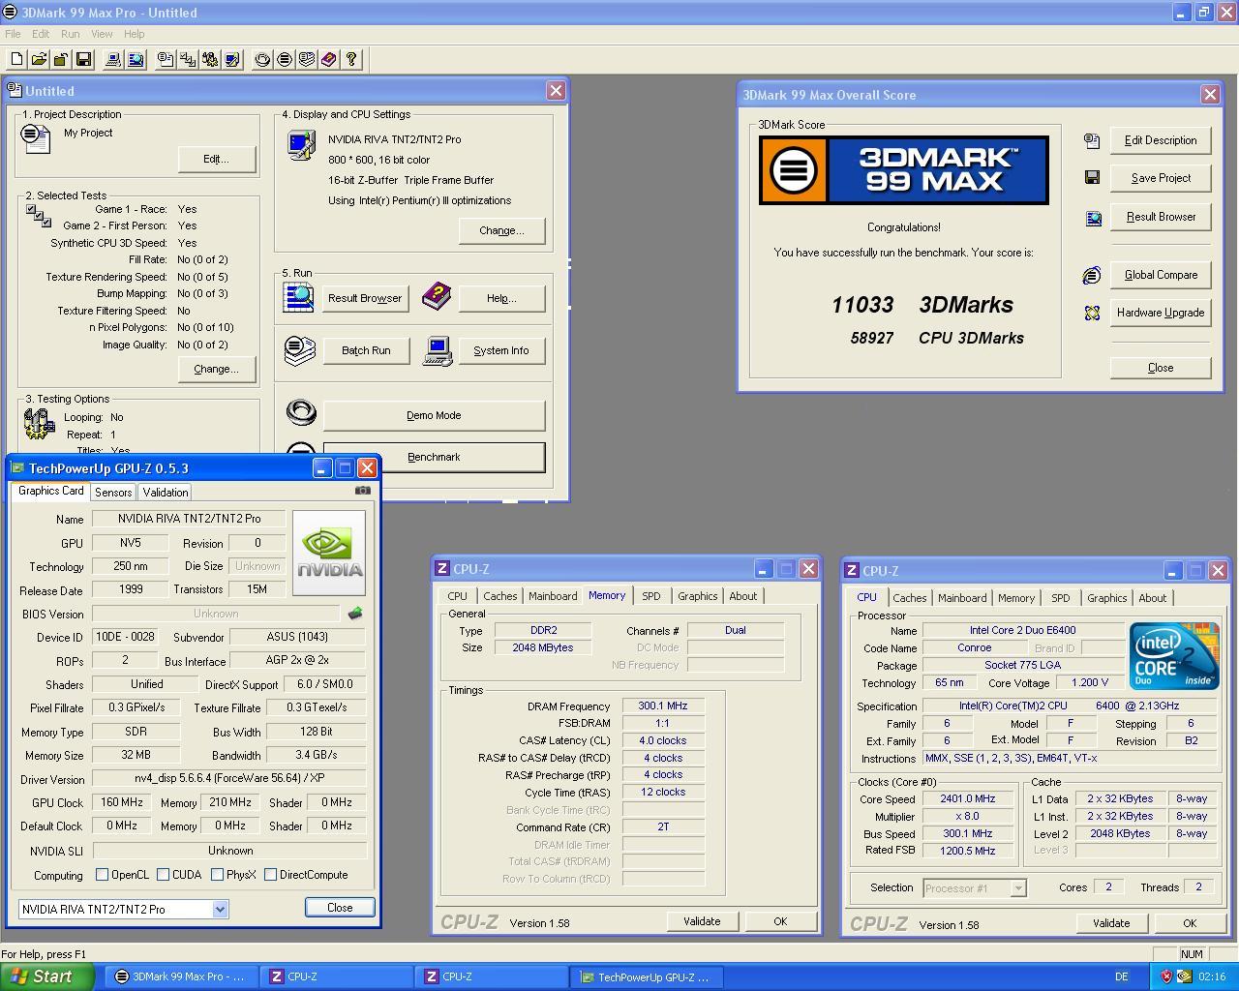Click the Batch Run button
Screen dimensions: 1239x991
click(366, 350)
